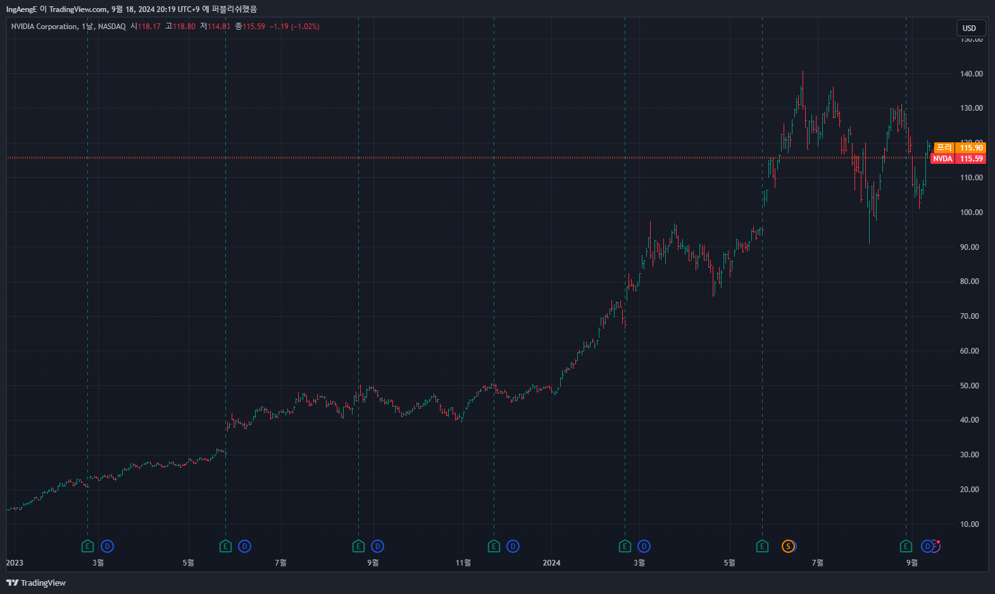Image resolution: width=995 pixels, height=594 pixels.
Task: Click the 10.00 price axis label
Action: [970, 524]
